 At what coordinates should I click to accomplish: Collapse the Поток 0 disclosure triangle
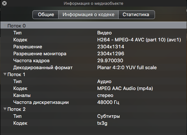pos(5,26)
